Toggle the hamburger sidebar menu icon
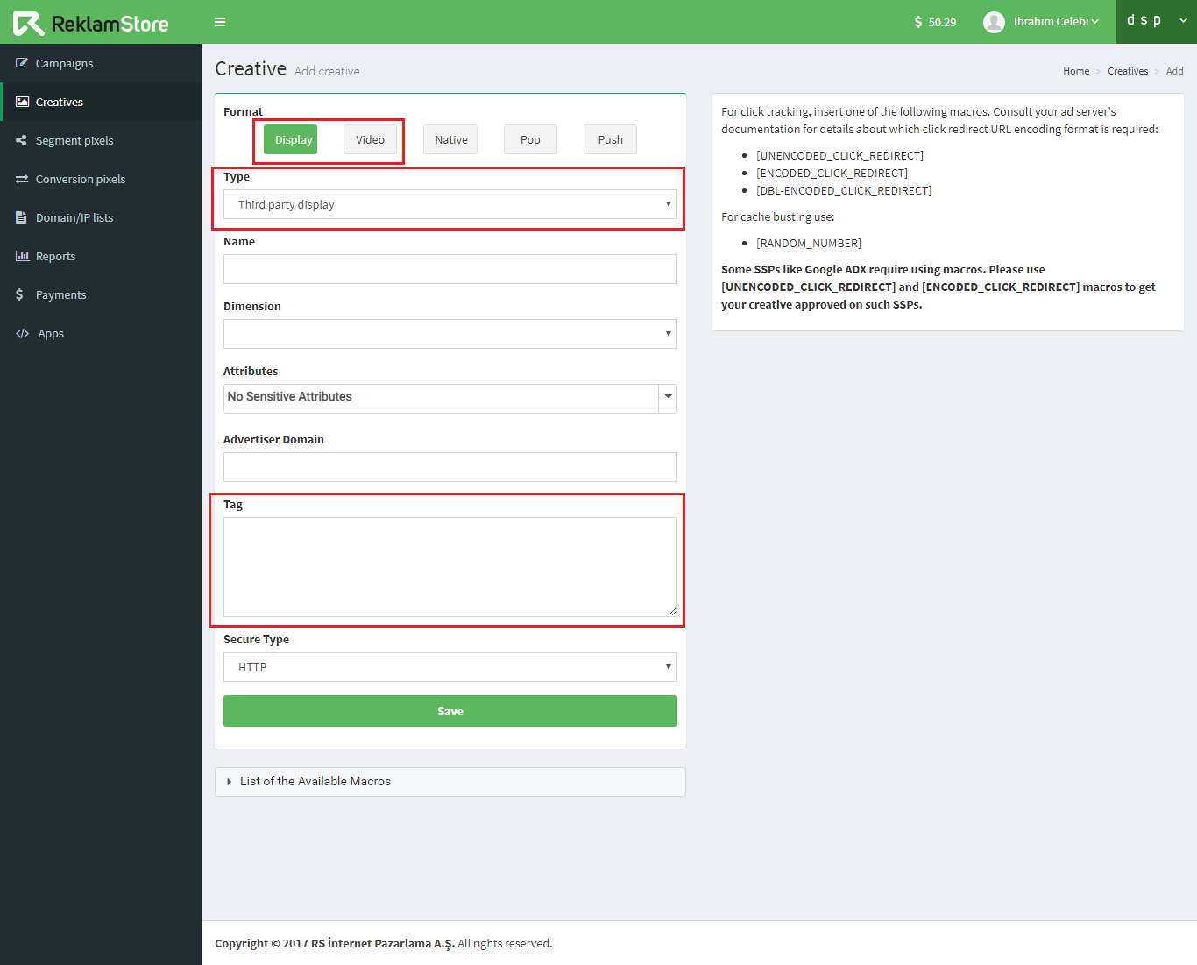Image resolution: width=1197 pixels, height=965 pixels. point(220,22)
